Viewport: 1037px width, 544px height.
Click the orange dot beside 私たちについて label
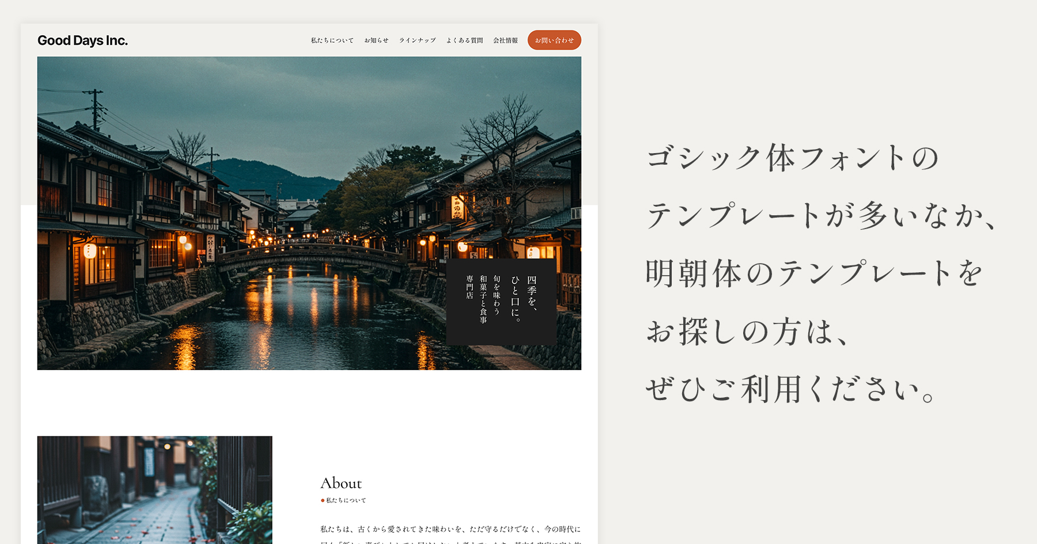322,501
